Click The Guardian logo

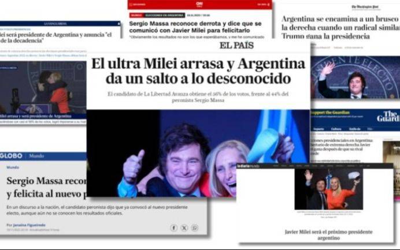(x=387, y=116)
